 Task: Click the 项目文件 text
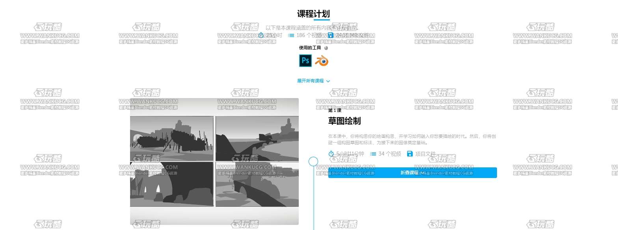(x=426, y=154)
